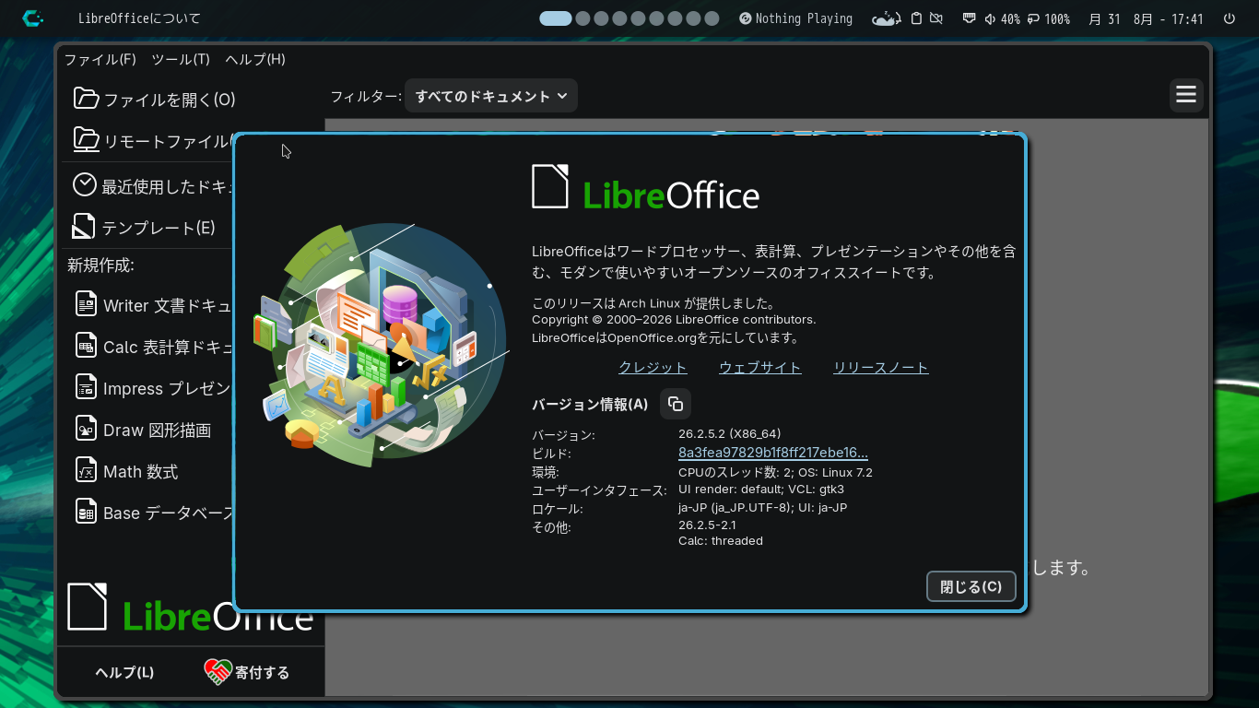
Task: Open the ヘルプ(H) menu
Action: tap(255, 59)
